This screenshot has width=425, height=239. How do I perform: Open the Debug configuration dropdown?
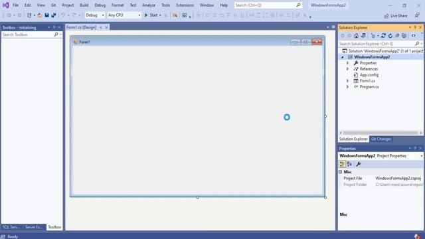coord(103,15)
